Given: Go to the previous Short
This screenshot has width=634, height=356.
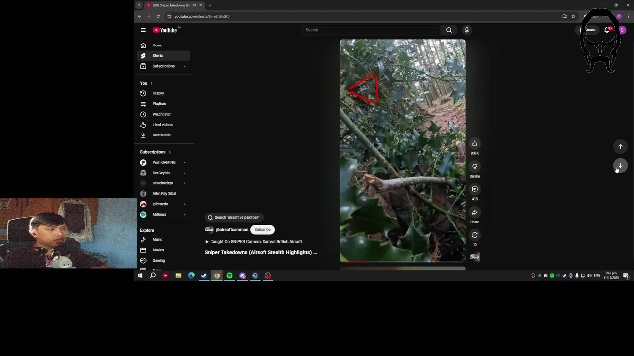Looking at the screenshot, I should click(x=620, y=146).
